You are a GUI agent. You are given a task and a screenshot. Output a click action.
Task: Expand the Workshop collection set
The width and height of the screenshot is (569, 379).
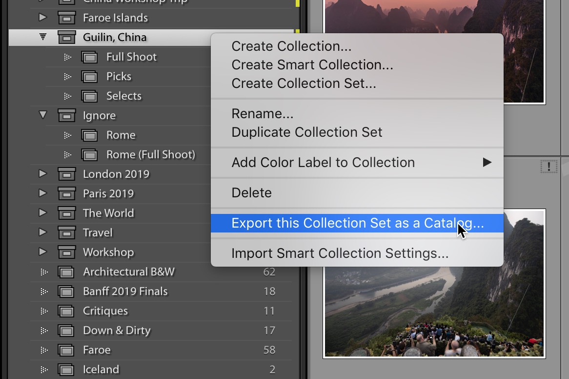click(43, 252)
